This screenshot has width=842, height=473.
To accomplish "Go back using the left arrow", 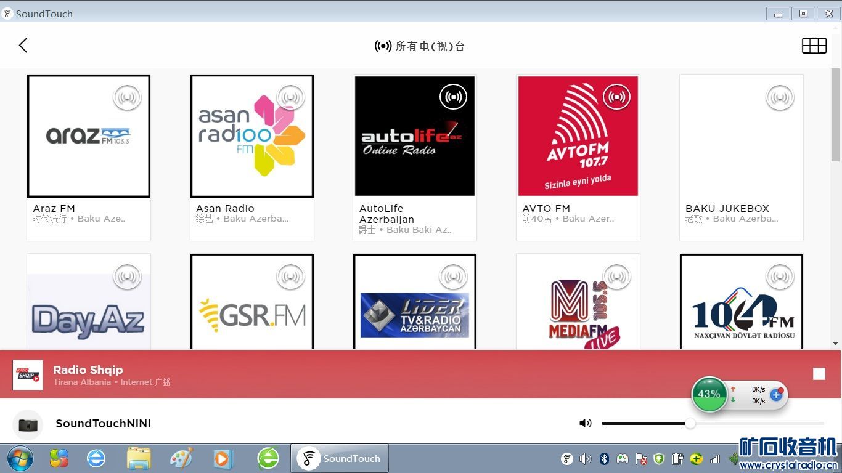I will pyautogui.click(x=23, y=45).
